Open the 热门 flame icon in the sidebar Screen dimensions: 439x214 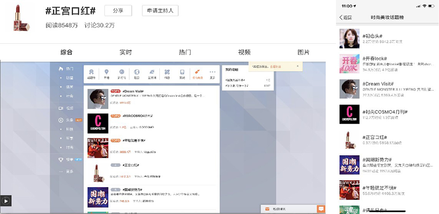61,69
